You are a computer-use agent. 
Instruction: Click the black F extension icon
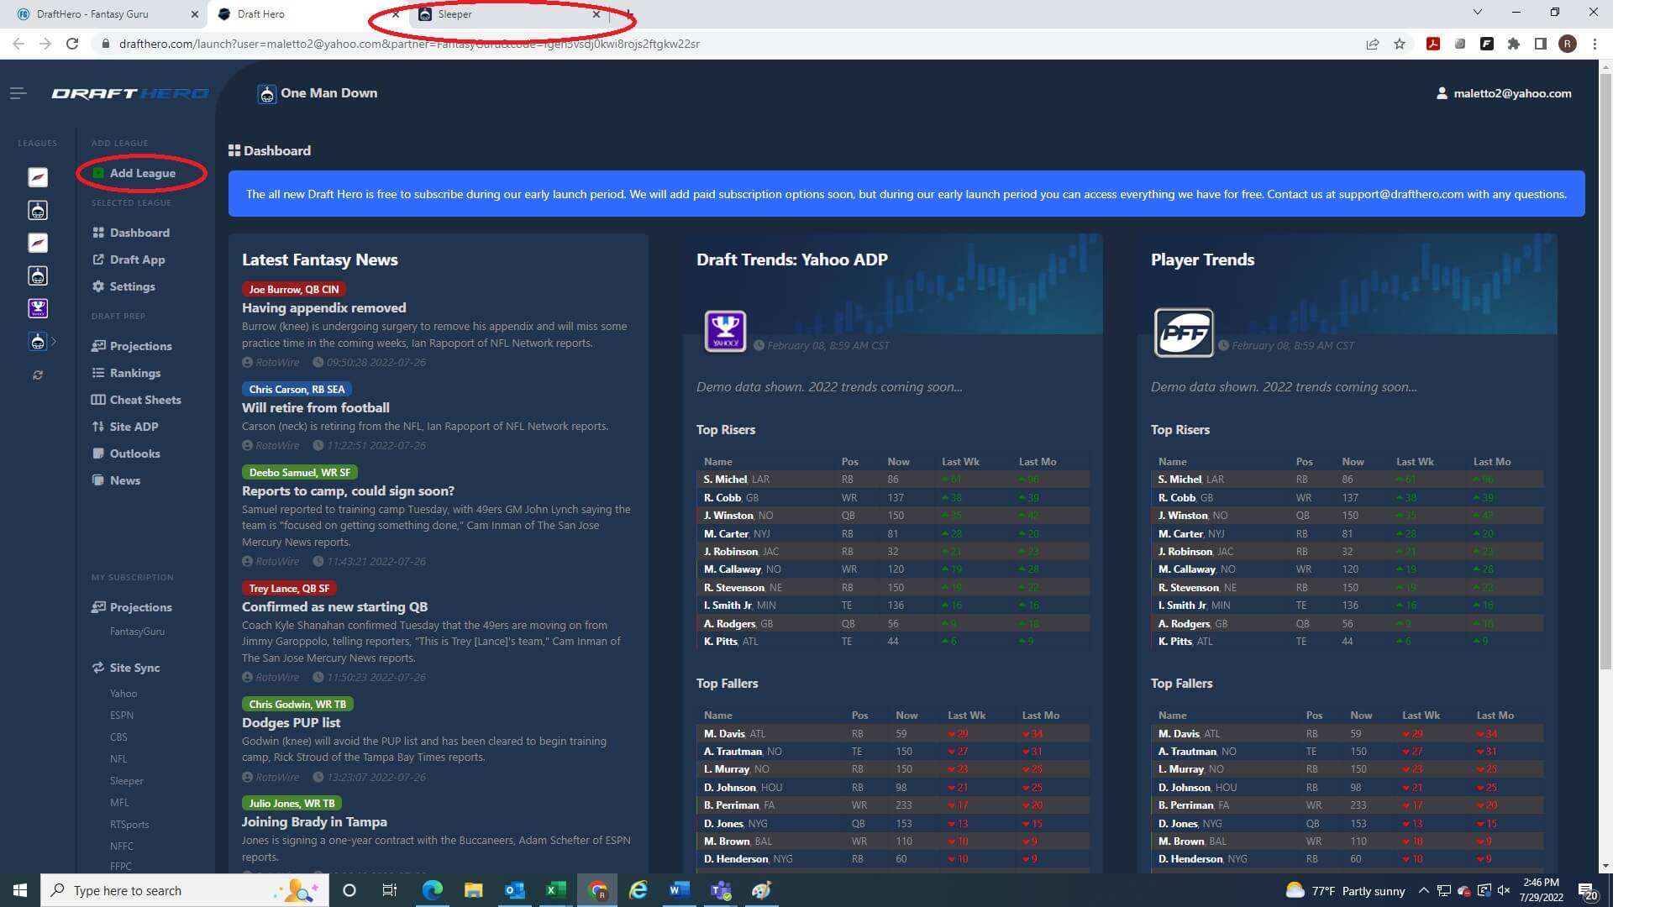tap(1487, 44)
